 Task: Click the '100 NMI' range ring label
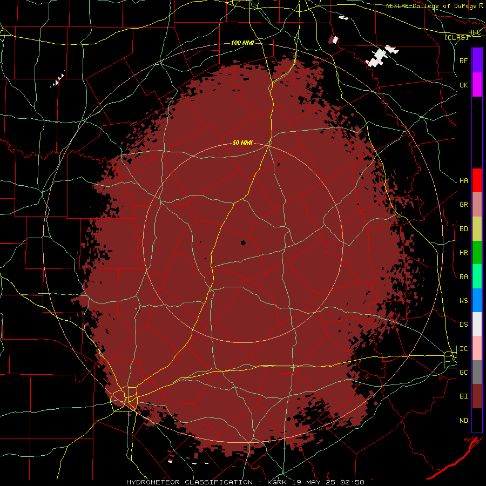242,43
